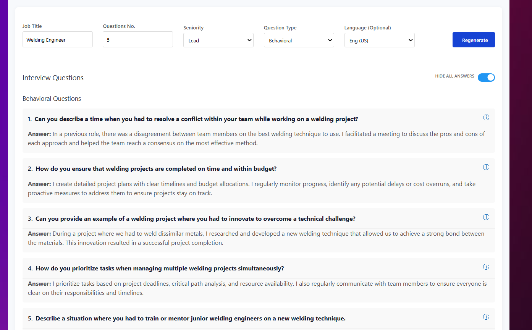Toggle the Hide All Answers switch
The width and height of the screenshot is (532, 330).
click(486, 78)
